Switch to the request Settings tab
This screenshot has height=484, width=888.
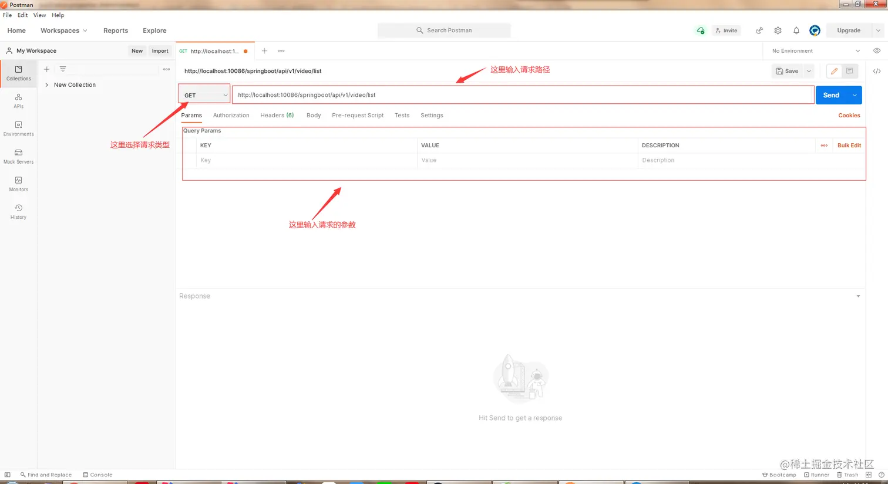tap(432, 116)
